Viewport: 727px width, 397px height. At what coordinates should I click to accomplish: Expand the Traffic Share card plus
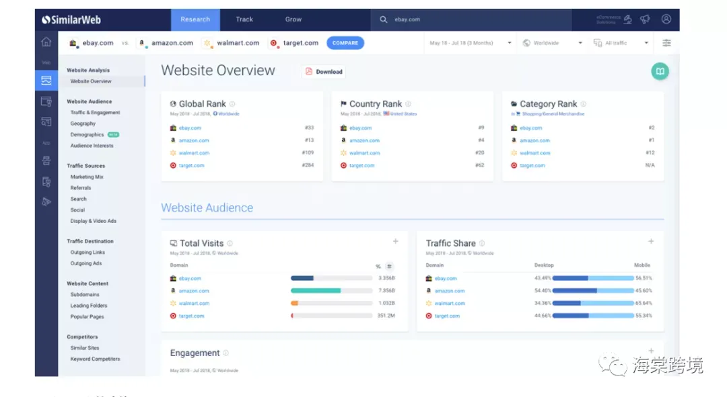[651, 242]
